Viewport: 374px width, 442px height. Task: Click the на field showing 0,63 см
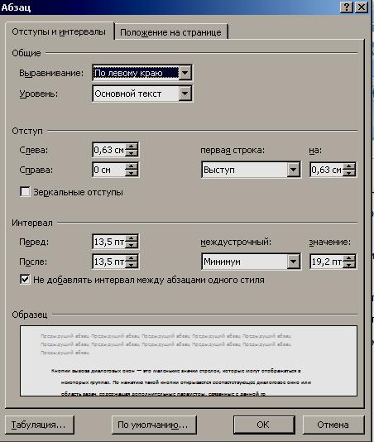pos(327,170)
